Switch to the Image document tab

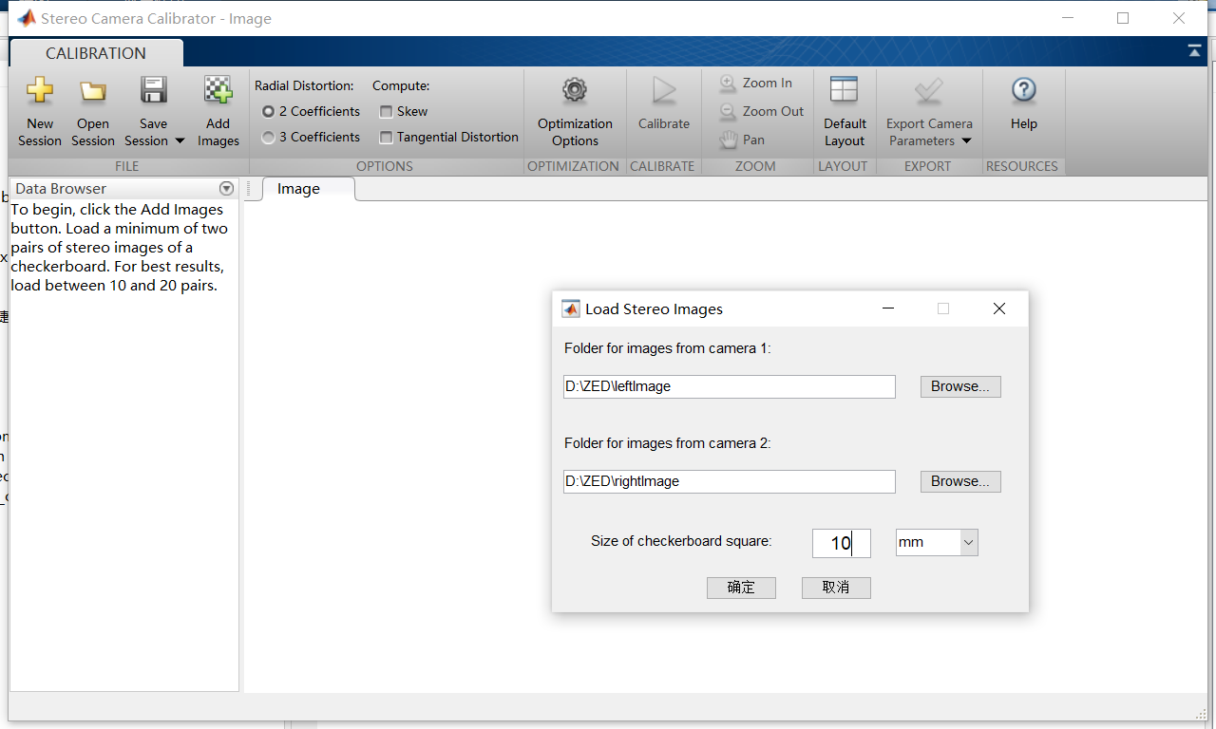click(298, 189)
